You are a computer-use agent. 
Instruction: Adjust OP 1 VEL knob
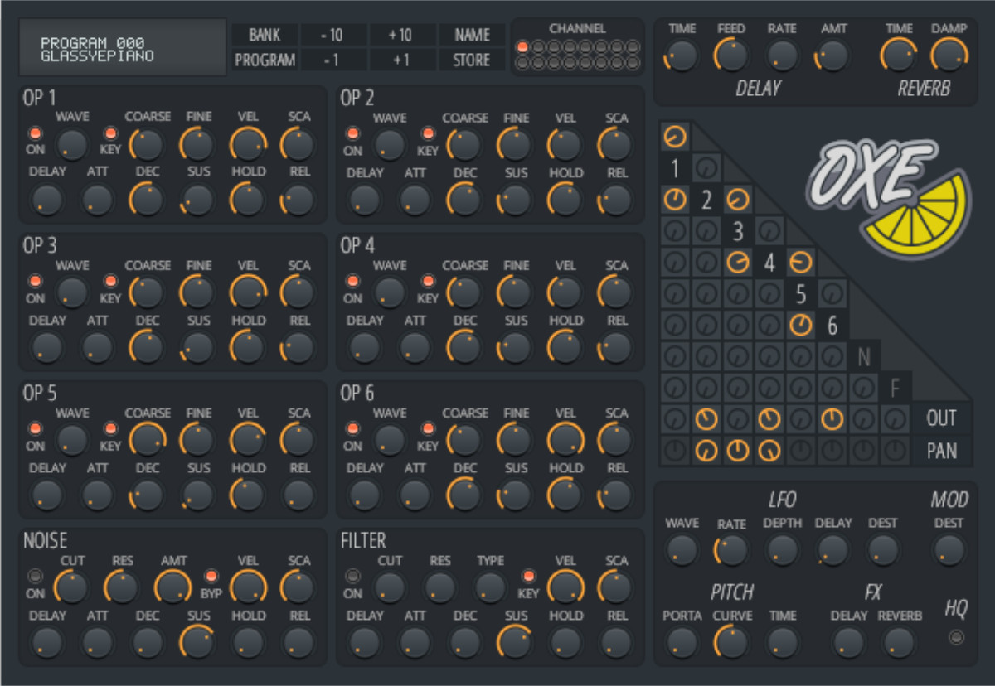[248, 145]
